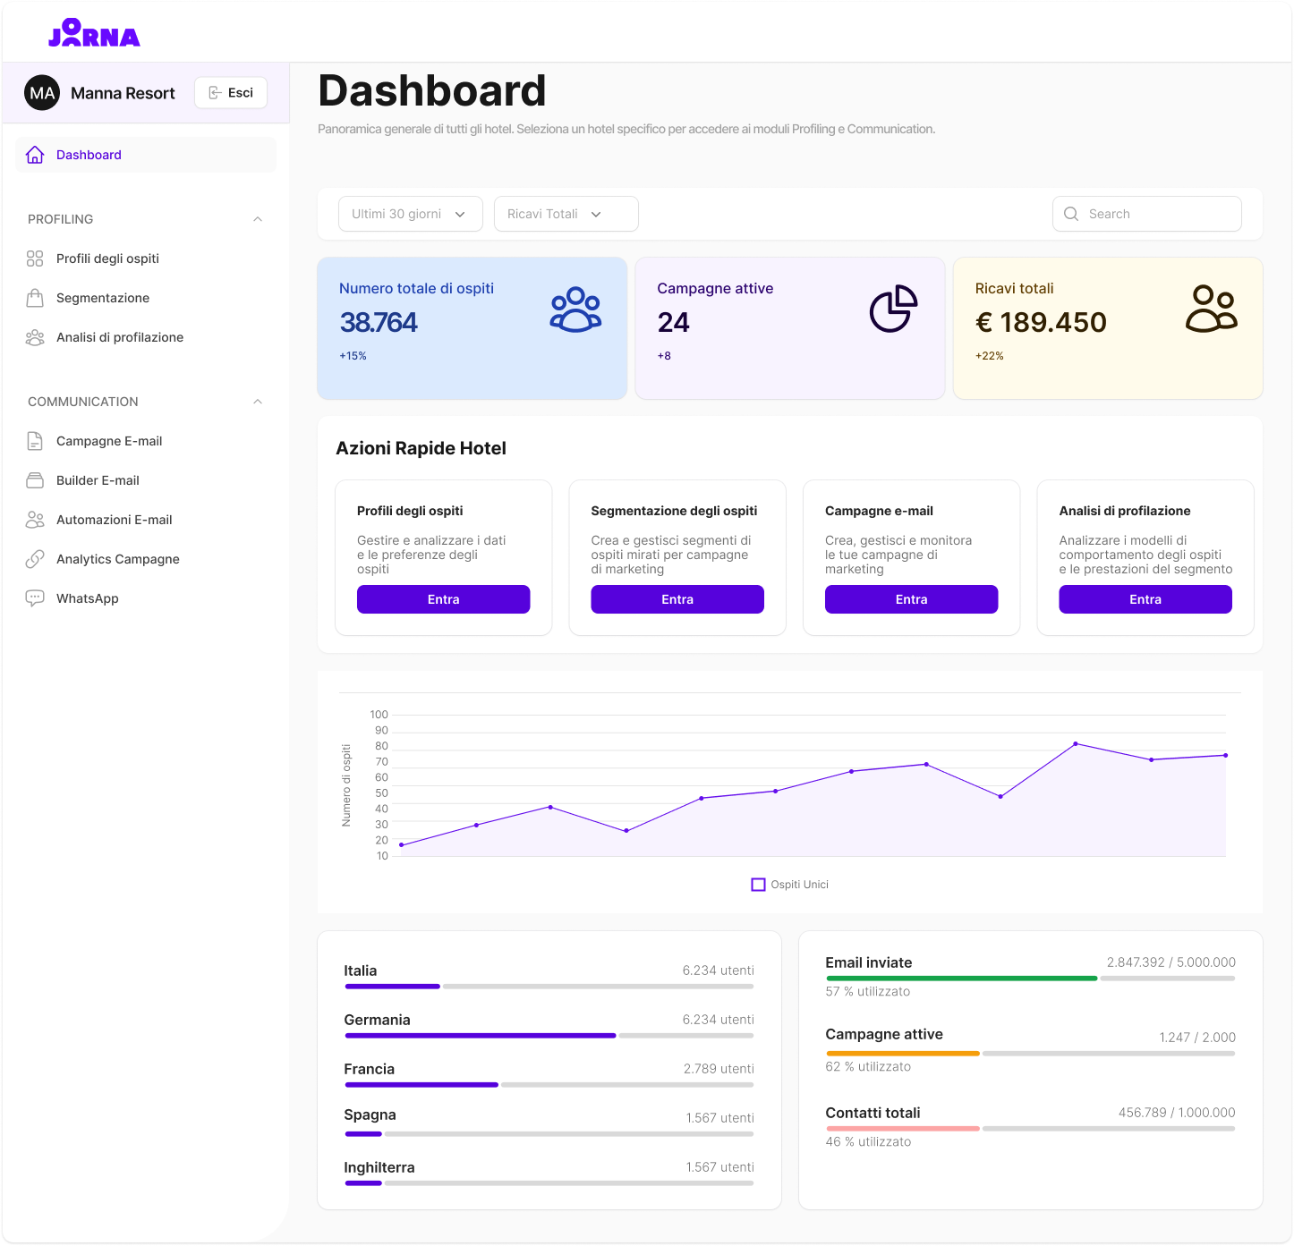Screen dimensions: 1294x1246
Task: Click the home icon next to Dashboard
Action: click(x=35, y=154)
